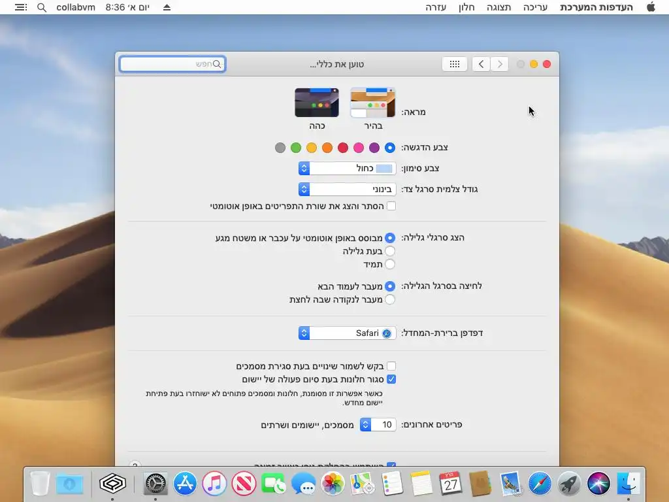Select show scroll bars תמיד
This screenshot has height=502, width=669.
tap(390, 264)
